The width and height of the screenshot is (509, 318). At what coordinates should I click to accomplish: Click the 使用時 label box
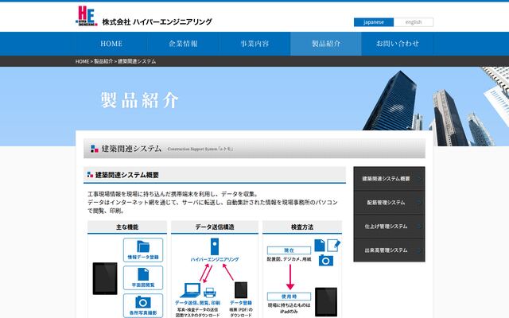click(x=289, y=297)
